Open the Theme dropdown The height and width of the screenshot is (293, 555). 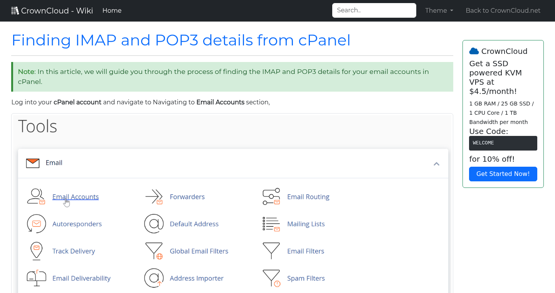coord(439,10)
